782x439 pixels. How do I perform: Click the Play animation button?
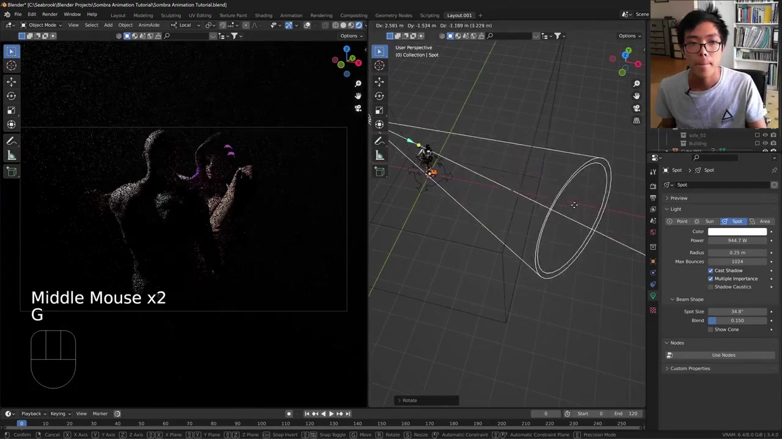click(x=331, y=413)
